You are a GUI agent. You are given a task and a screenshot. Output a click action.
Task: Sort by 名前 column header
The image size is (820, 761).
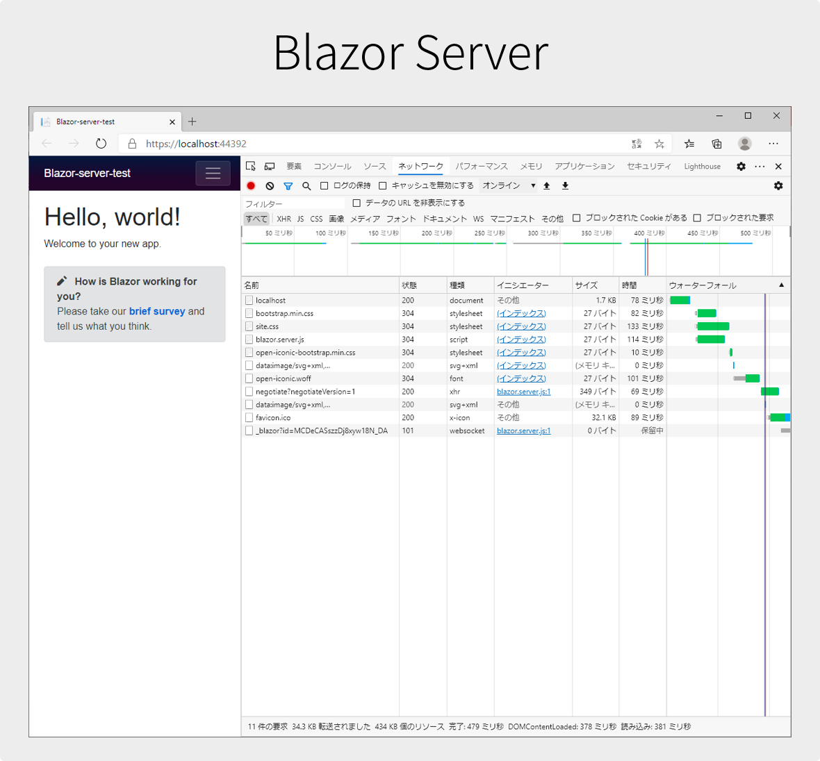coord(320,285)
